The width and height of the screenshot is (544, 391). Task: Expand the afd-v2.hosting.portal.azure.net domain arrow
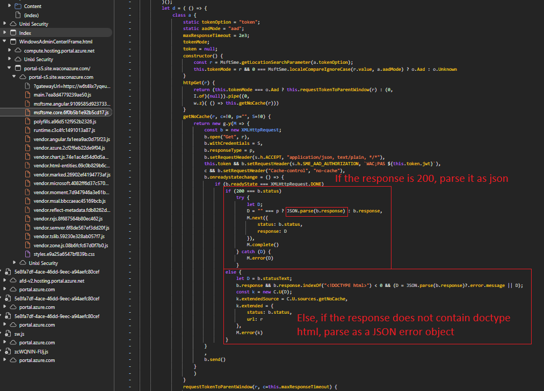(5, 281)
